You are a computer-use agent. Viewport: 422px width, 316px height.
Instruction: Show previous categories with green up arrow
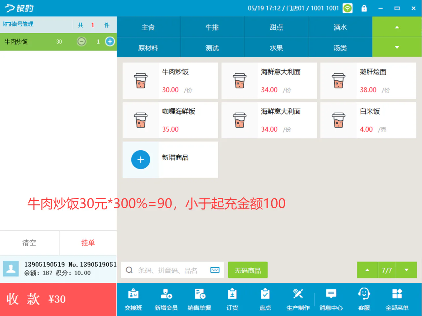coord(397,27)
